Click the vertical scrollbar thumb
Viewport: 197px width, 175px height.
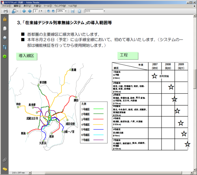click(195, 79)
